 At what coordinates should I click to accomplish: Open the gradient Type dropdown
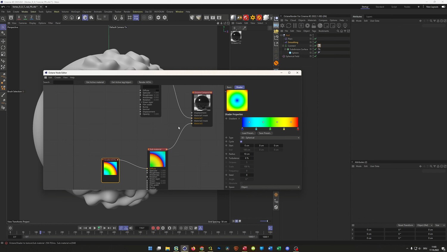(270, 138)
